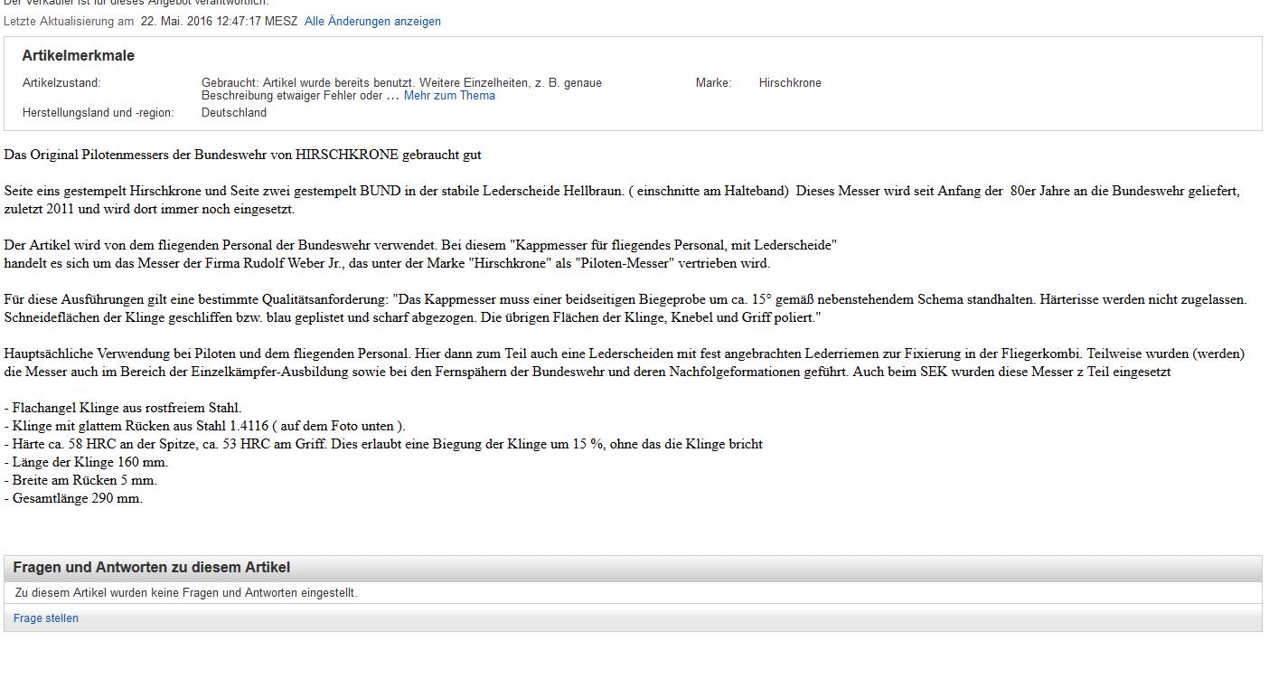1288x679 pixels.
Task: Click the 'Deutschland' country value
Action: tap(233, 113)
